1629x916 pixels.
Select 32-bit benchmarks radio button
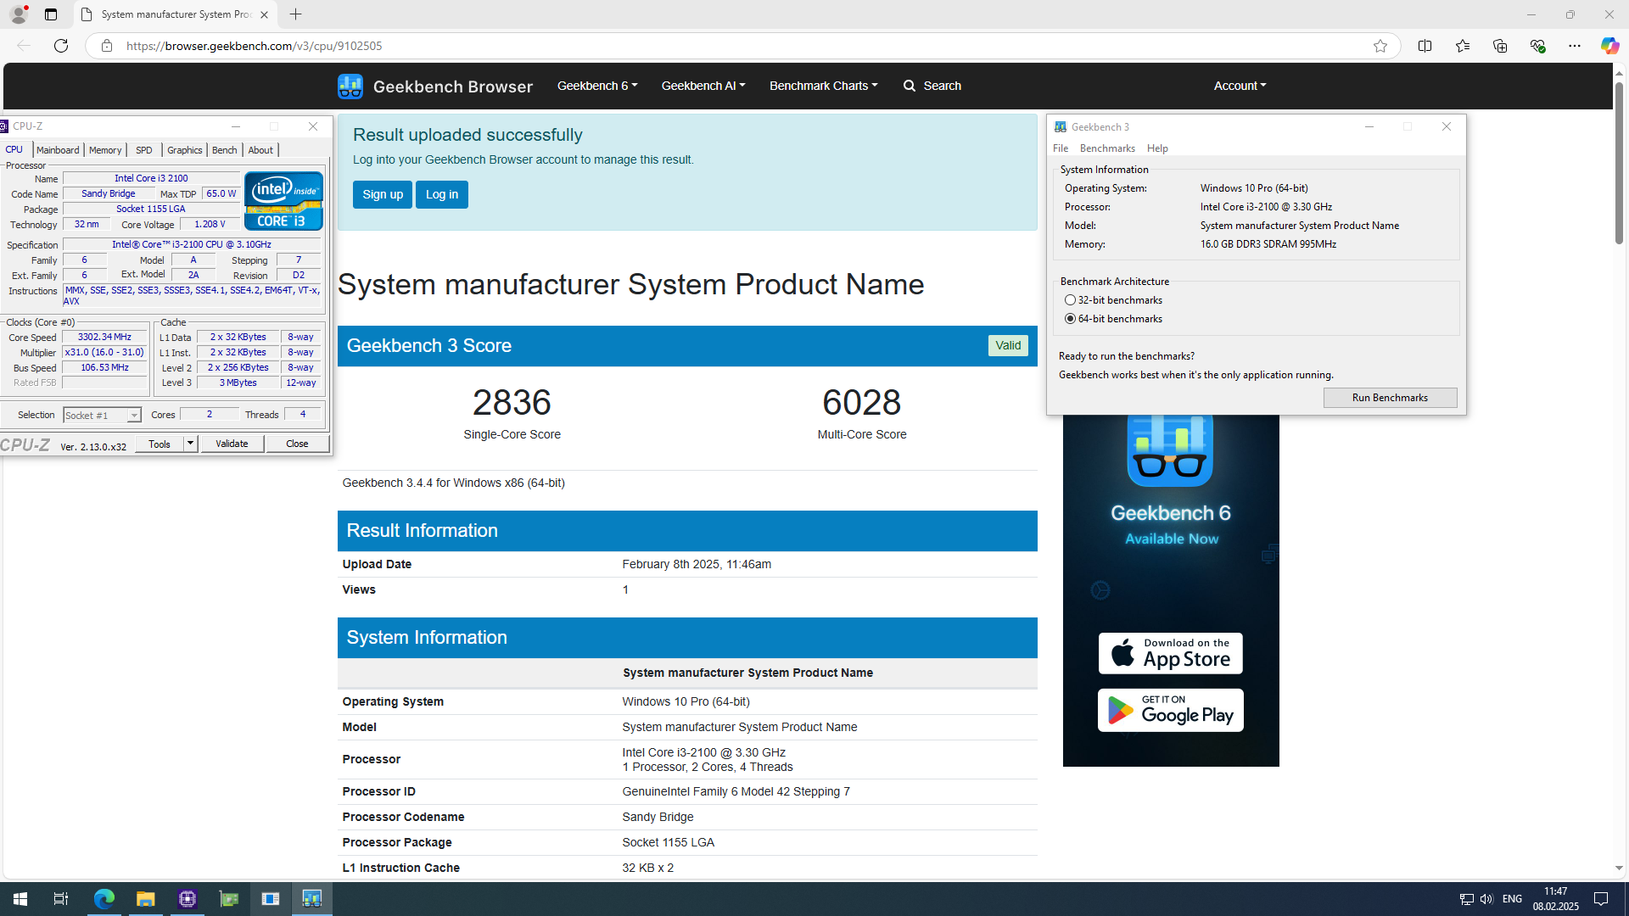(1070, 300)
